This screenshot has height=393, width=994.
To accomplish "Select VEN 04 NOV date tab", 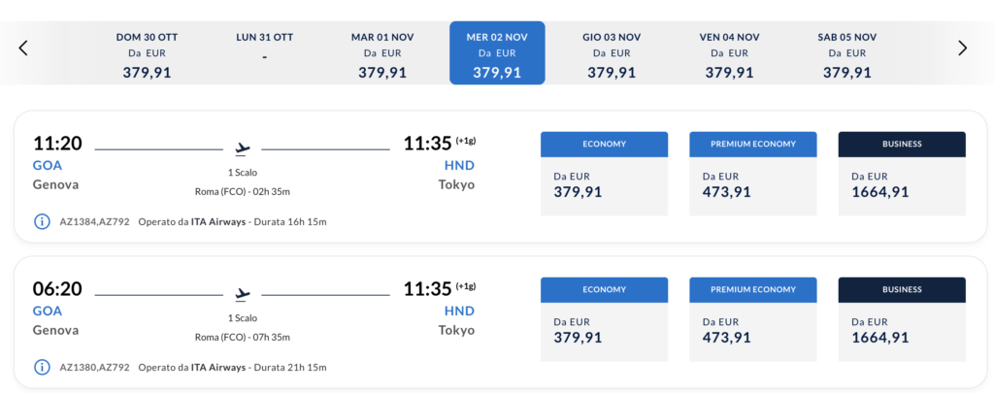I will [729, 53].
